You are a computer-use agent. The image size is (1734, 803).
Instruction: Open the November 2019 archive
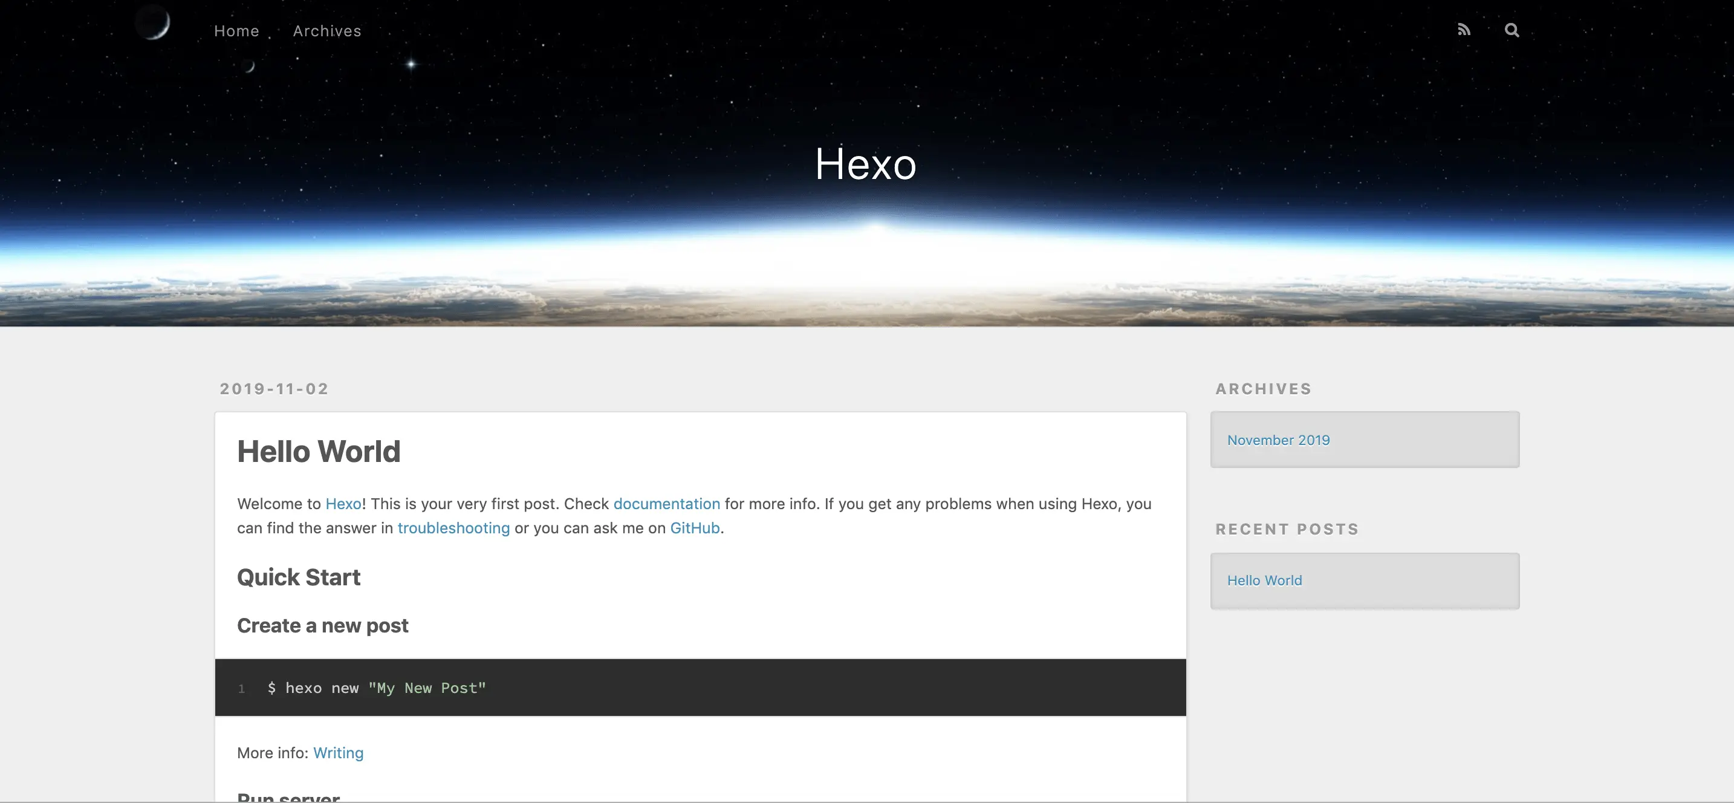1278,440
